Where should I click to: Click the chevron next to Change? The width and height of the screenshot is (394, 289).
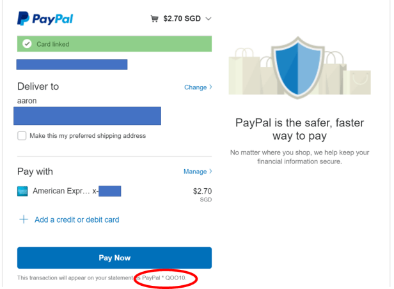coord(210,87)
